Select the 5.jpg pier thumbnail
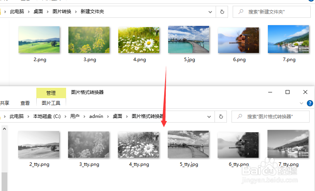Screen dimensions: 315x191 [x=189, y=39]
